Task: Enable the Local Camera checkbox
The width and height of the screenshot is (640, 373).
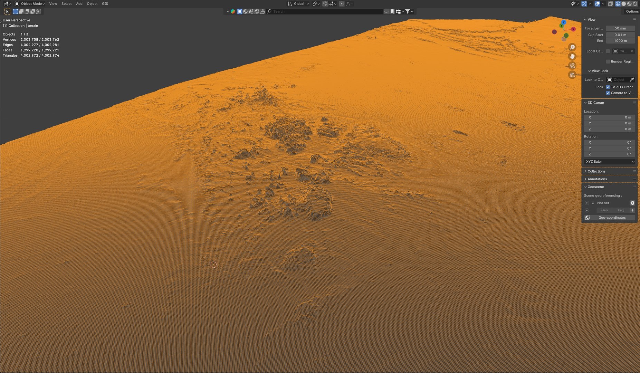Action: (608, 51)
